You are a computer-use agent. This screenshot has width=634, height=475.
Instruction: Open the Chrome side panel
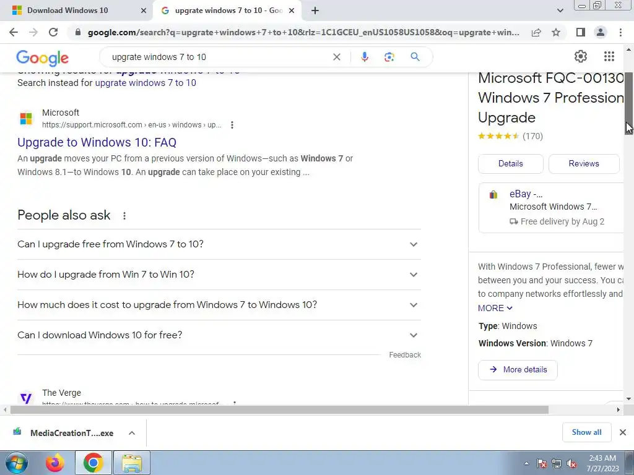(x=581, y=32)
